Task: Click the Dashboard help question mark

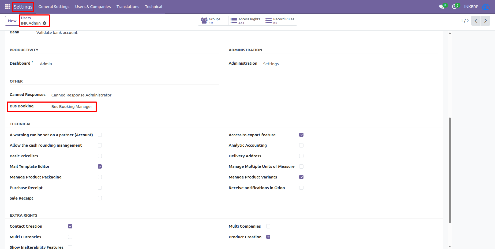Action: coord(32,62)
